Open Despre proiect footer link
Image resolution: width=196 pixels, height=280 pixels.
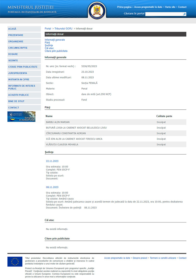140,258
